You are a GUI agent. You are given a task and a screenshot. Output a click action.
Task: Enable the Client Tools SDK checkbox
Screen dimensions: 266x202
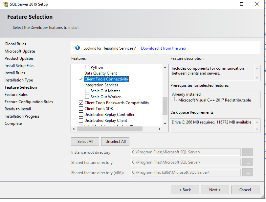pos(81,108)
